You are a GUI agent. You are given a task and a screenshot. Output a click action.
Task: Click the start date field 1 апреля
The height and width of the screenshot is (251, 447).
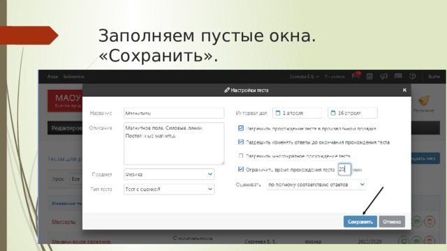click(298, 113)
